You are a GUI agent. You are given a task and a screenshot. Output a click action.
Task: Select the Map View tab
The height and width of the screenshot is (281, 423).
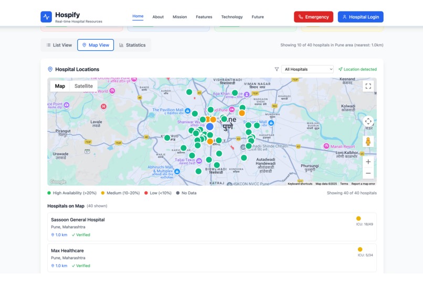[x=96, y=45]
